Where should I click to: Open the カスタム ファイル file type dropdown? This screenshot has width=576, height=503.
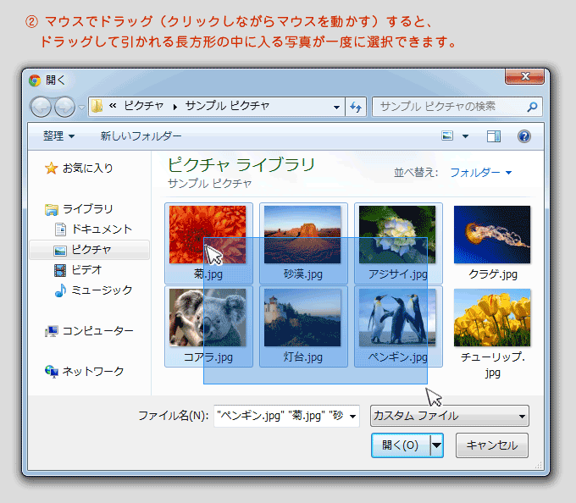point(450,416)
